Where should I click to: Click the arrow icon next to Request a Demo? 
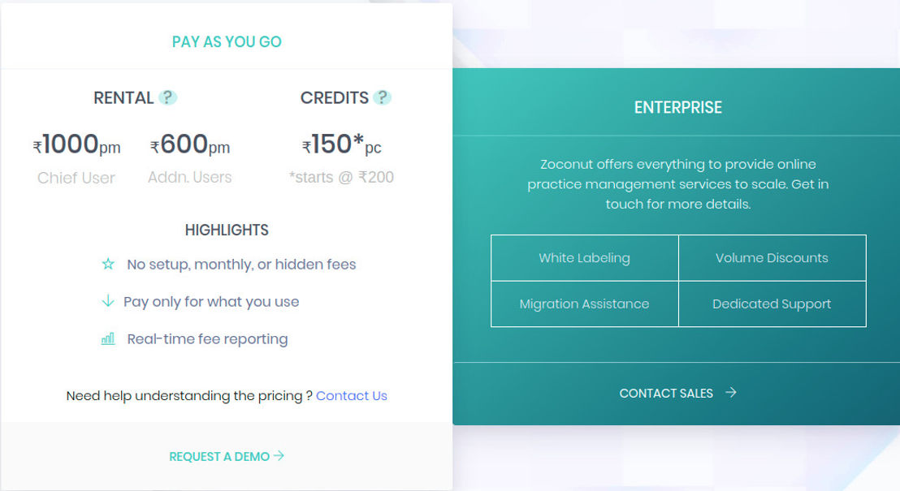point(279,455)
